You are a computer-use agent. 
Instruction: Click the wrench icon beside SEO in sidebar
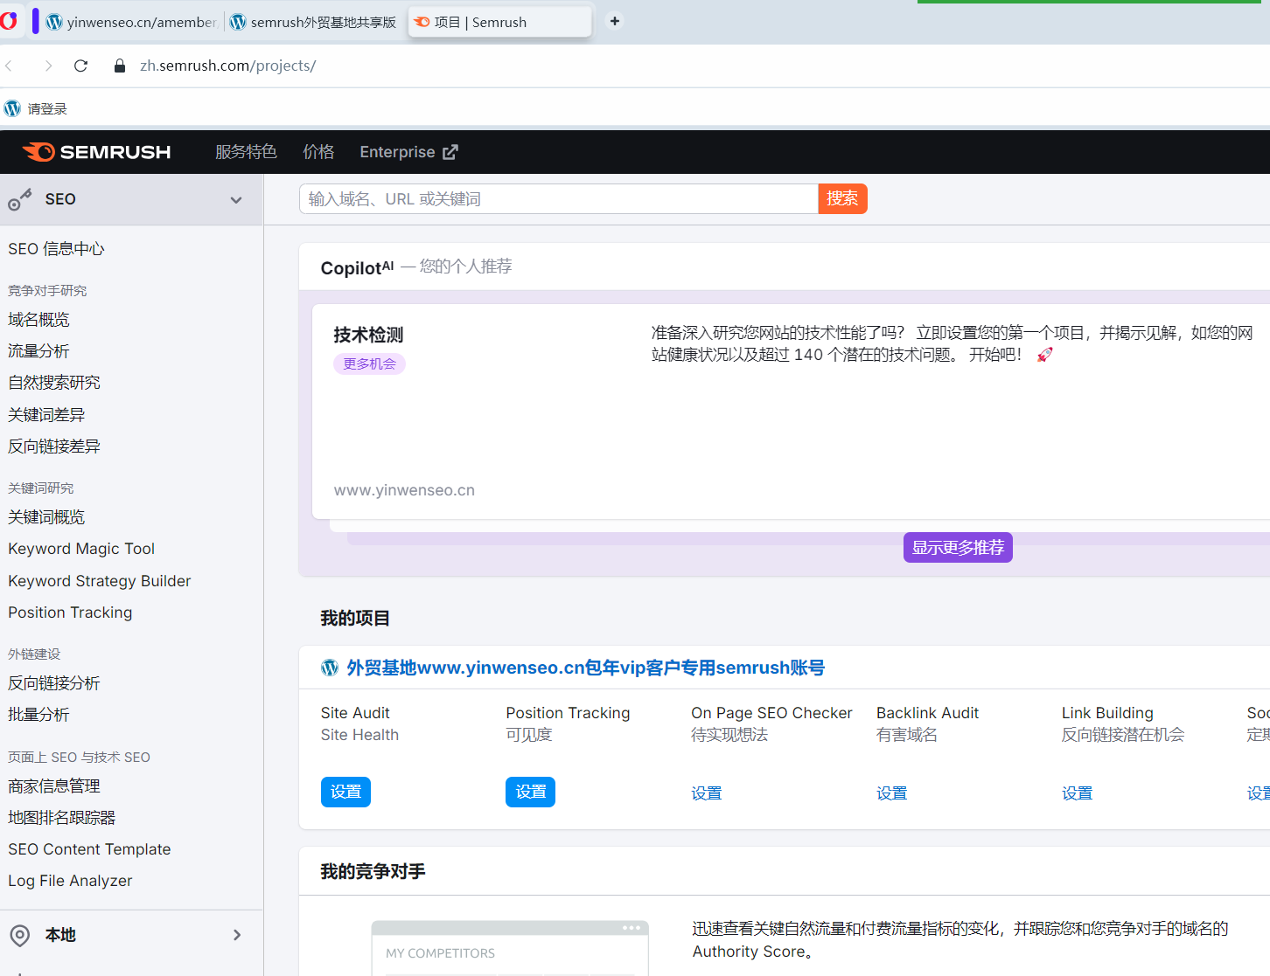[x=19, y=199]
